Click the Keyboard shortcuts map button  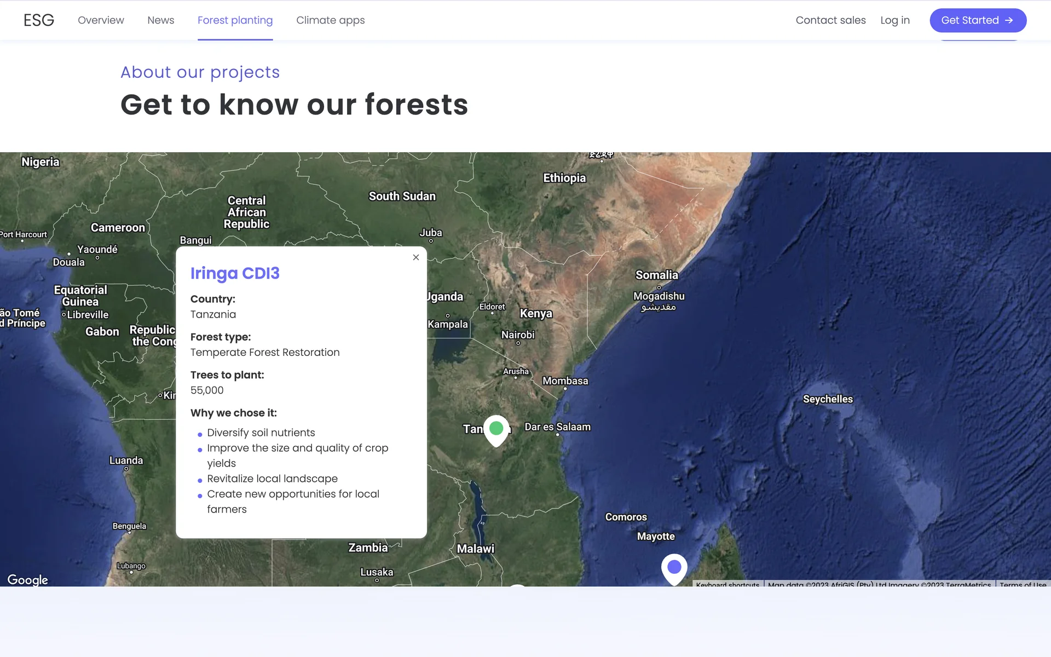(x=727, y=584)
